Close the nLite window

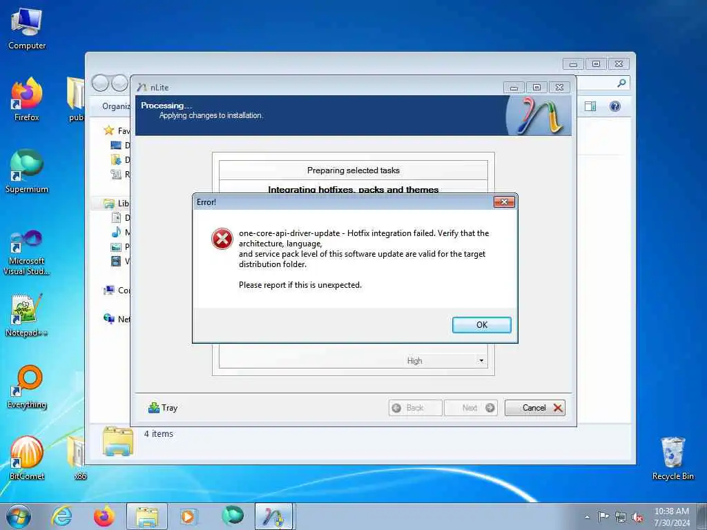pyautogui.click(x=559, y=88)
